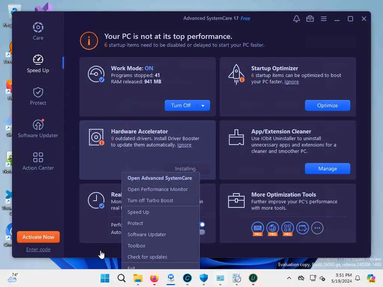Choose Open Advanced SystemCare menu item
This screenshot has height=287, width=383.
[x=160, y=178]
